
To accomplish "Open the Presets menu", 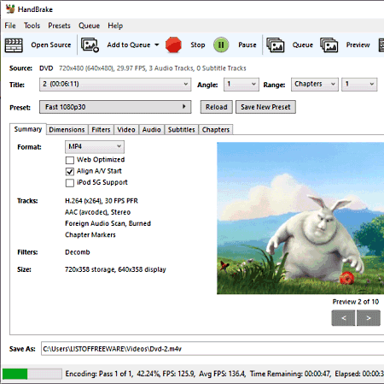I will tap(59, 26).
